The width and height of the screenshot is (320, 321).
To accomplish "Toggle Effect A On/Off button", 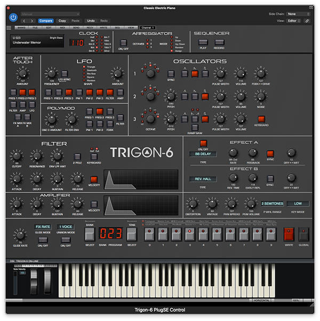I will (x=203, y=143).
